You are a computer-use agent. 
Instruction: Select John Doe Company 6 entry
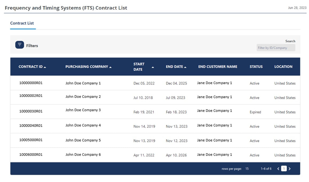click(x=83, y=155)
